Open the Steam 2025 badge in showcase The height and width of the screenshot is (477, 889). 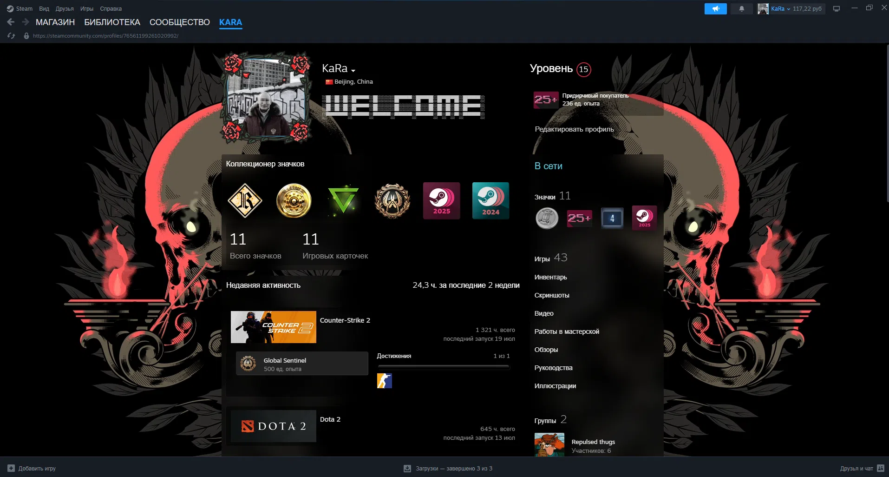coord(442,200)
